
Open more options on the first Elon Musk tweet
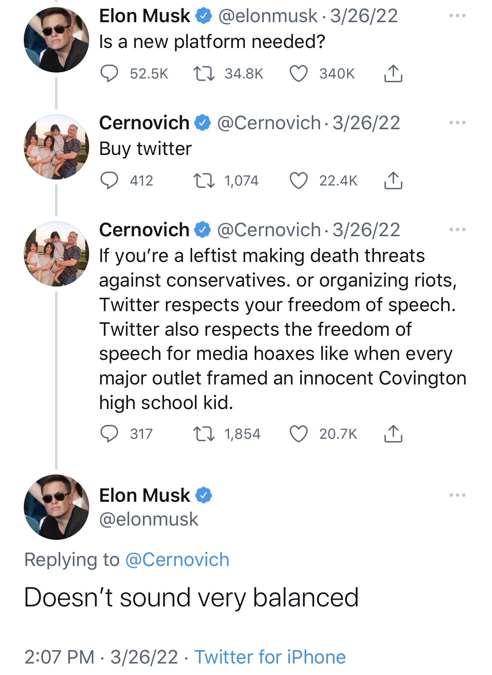click(x=458, y=16)
